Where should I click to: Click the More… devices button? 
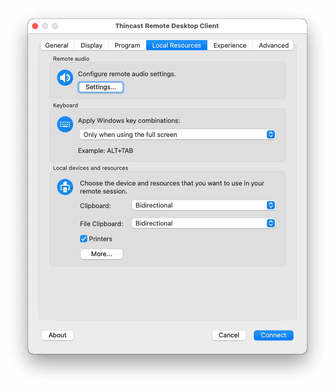click(x=101, y=254)
